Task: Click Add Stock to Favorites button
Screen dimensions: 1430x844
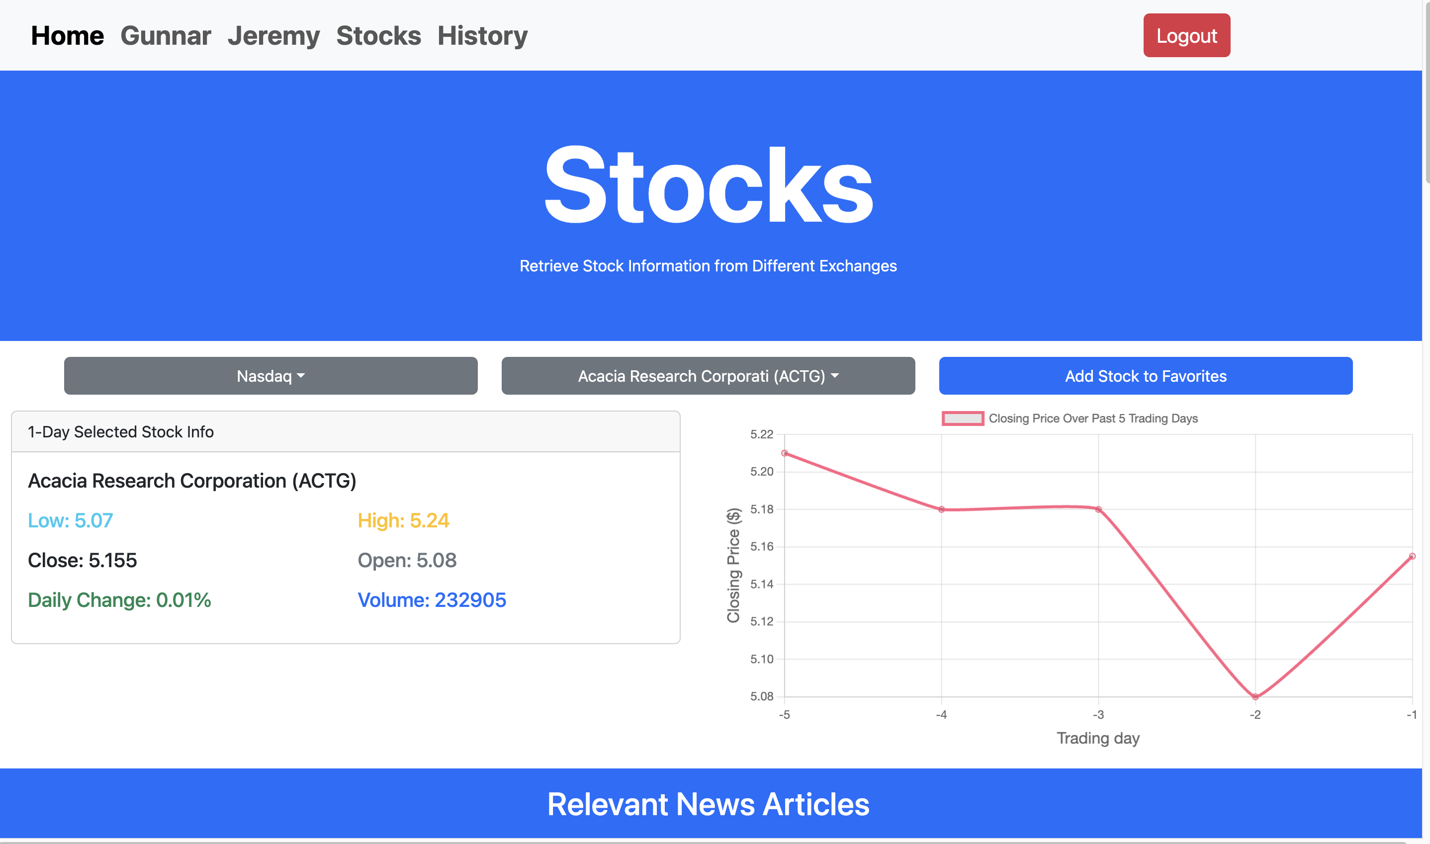Action: [x=1146, y=376]
